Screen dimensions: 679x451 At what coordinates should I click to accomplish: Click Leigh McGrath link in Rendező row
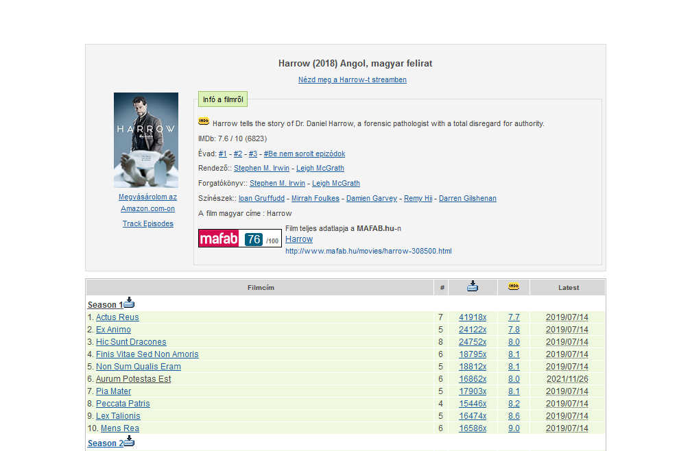[320, 168]
